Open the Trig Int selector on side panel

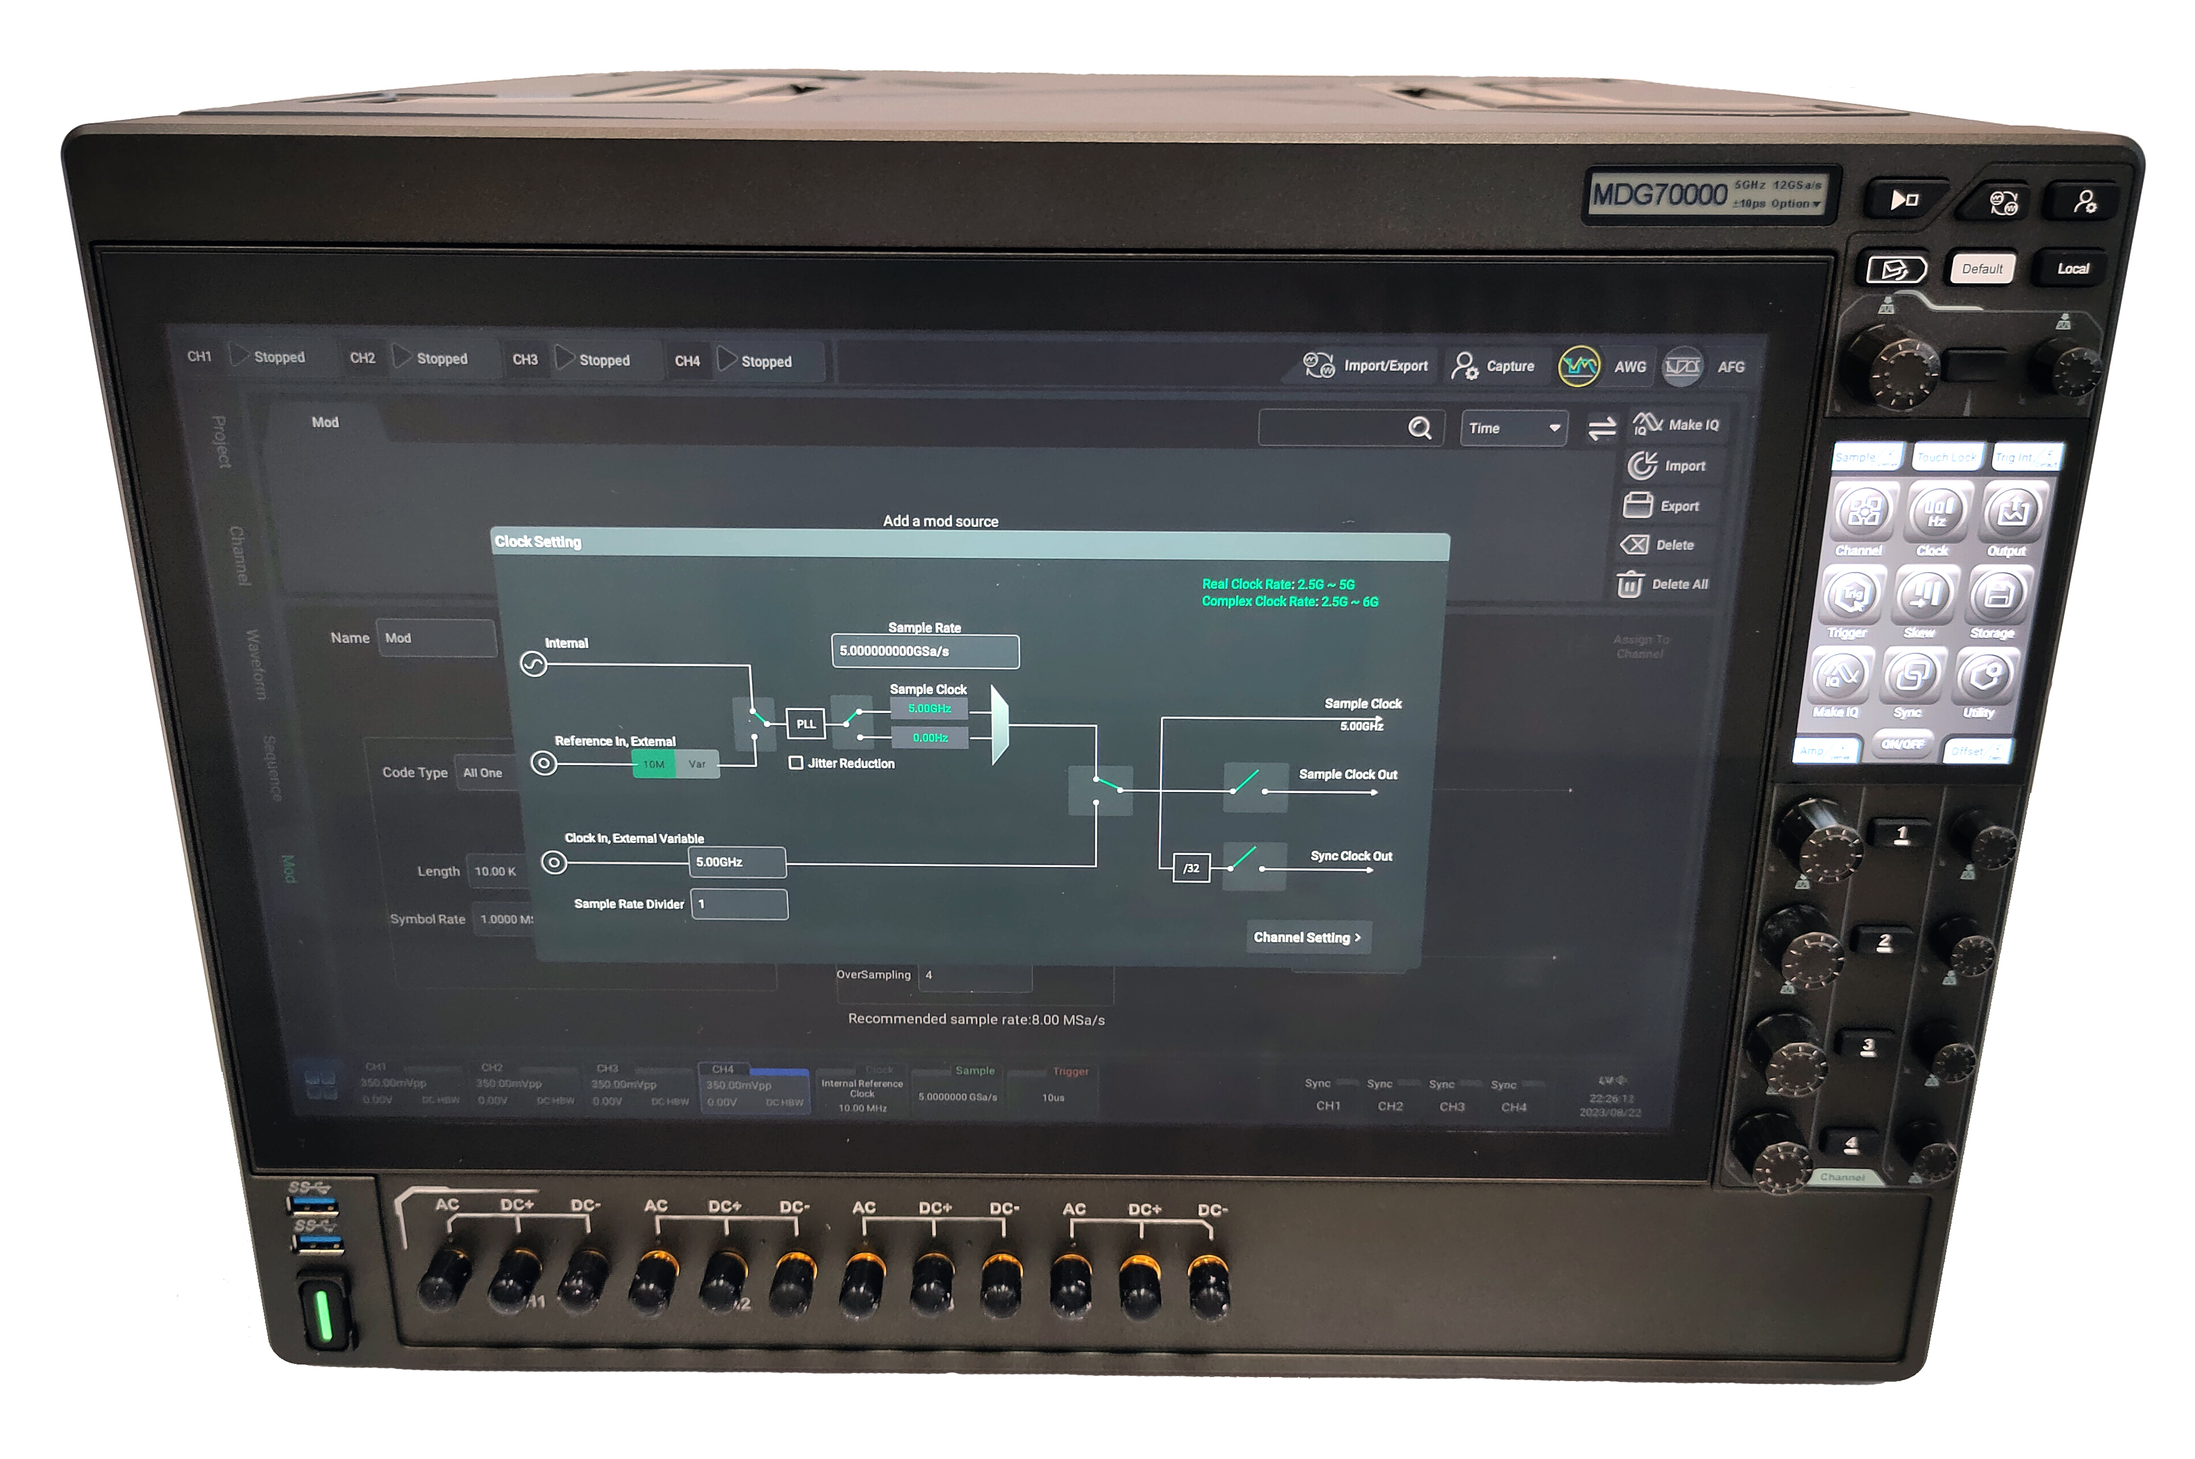pos(2027,457)
